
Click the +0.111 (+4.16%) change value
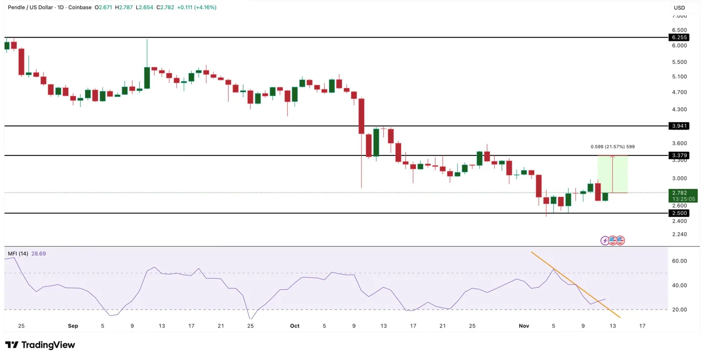click(x=197, y=7)
